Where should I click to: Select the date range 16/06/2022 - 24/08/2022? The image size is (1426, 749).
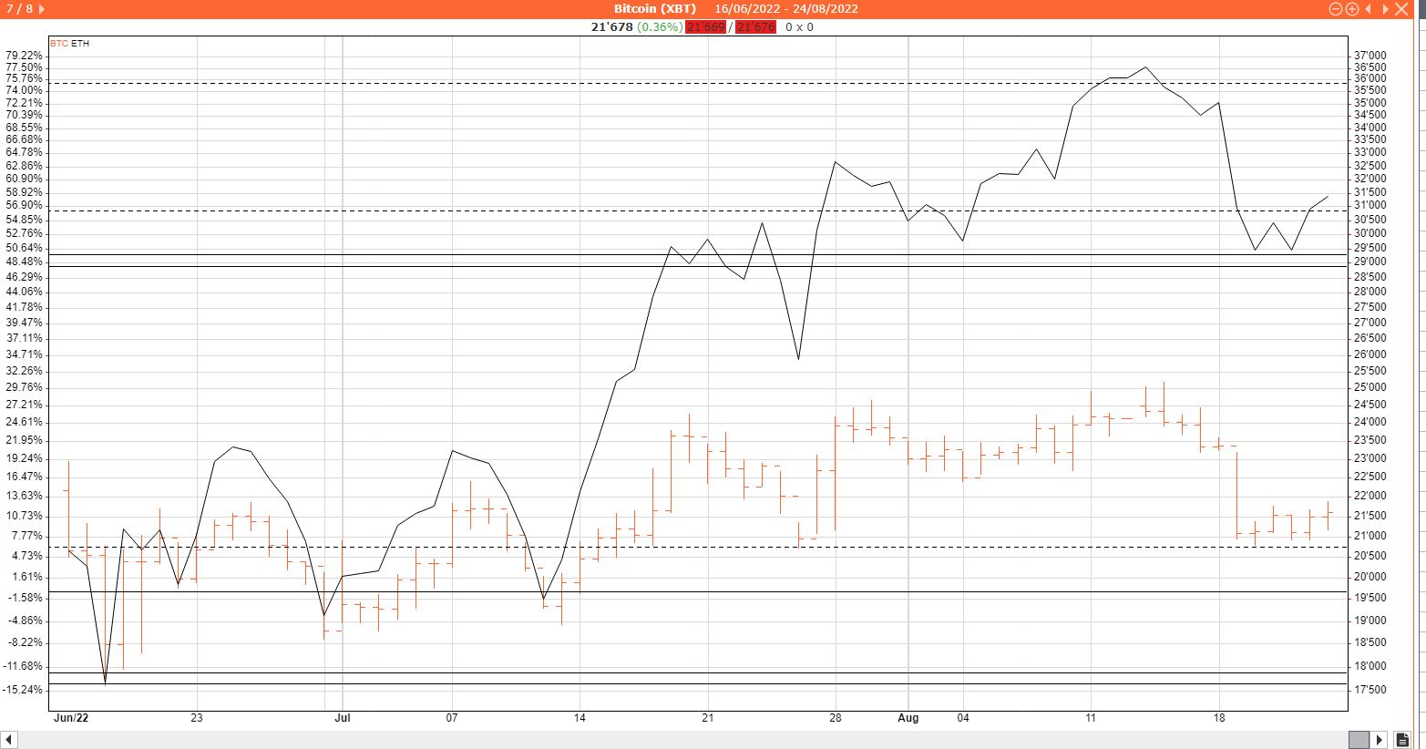(785, 9)
